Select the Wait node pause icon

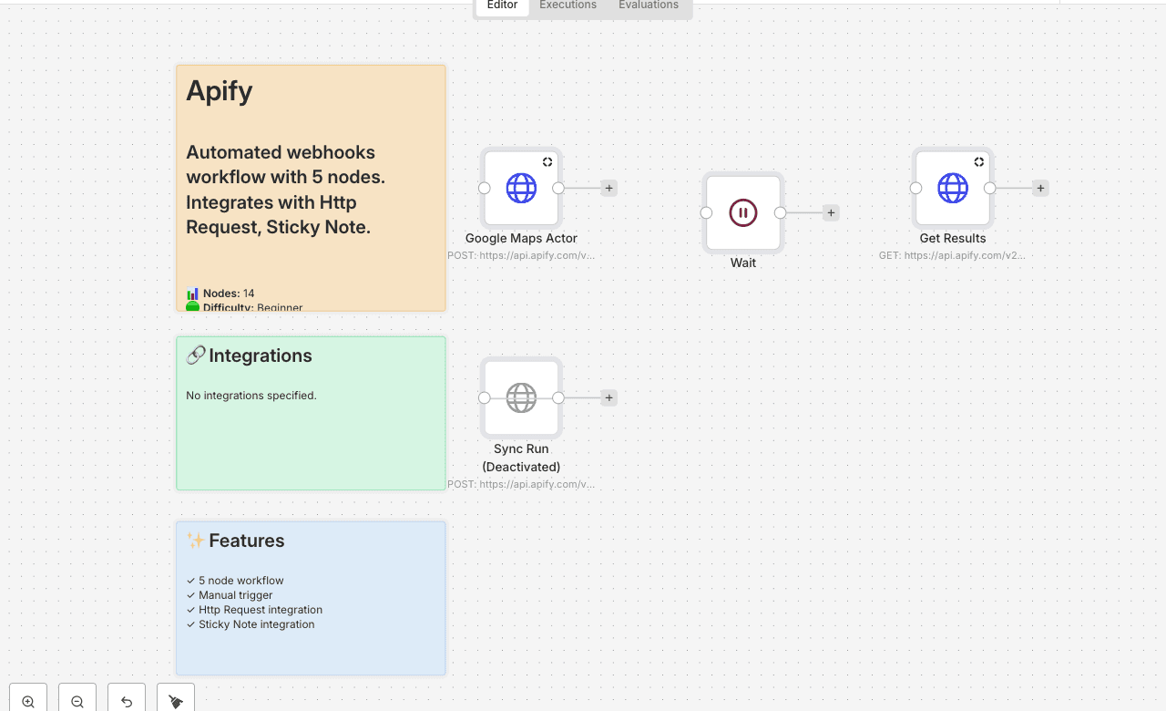click(x=743, y=213)
